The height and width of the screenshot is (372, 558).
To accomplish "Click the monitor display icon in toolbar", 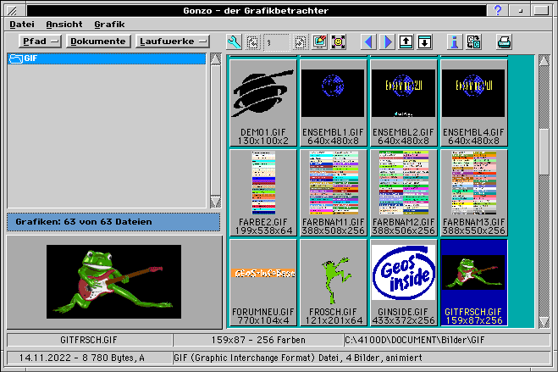I will click(320, 42).
